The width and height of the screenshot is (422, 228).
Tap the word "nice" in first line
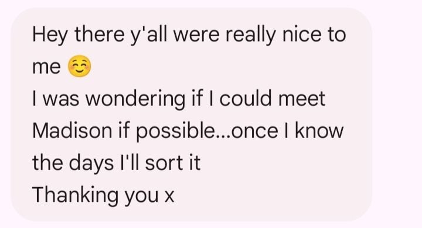302,34
